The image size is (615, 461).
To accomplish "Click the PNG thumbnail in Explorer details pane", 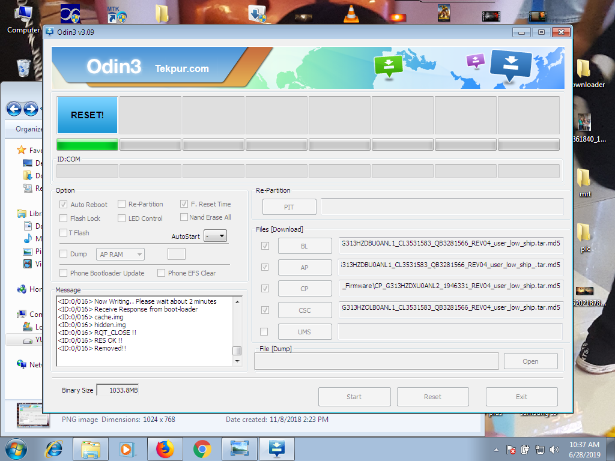I will click(33, 415).
